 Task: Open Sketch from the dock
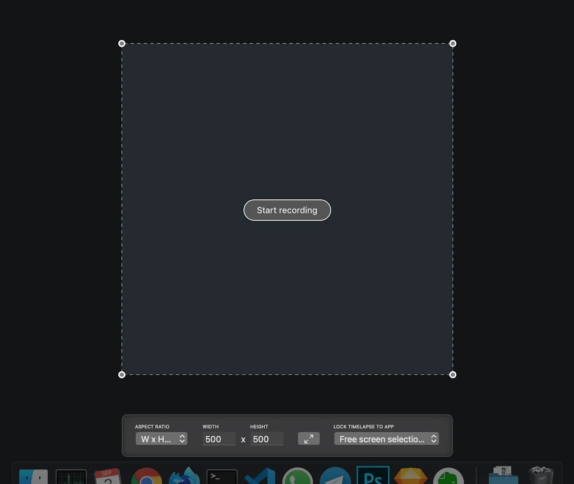point(410,477)
